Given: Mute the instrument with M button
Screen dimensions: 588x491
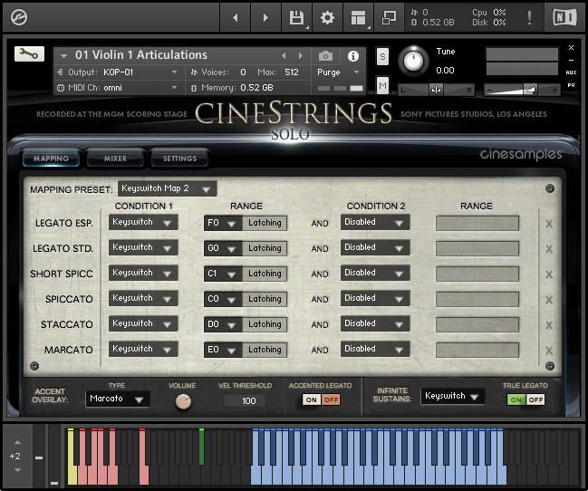Looking at the screenshot, I should point(382,86).
